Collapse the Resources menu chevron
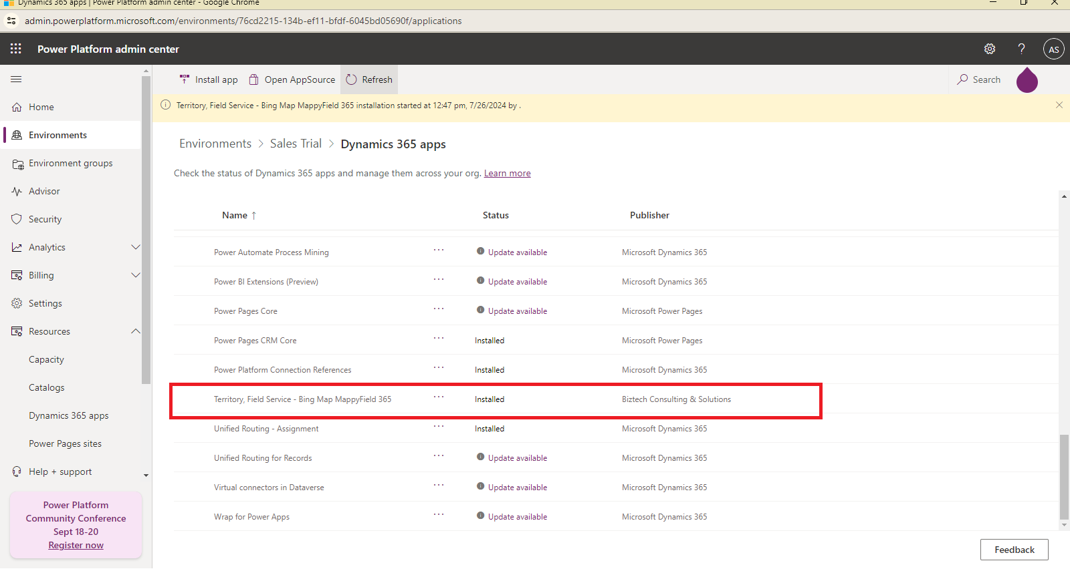The image size is (1070, 573). tap(136, 331)
